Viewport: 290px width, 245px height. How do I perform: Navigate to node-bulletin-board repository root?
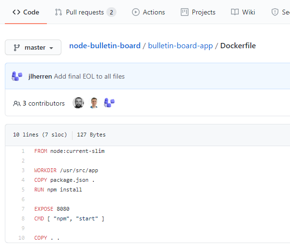coord(105,46)
